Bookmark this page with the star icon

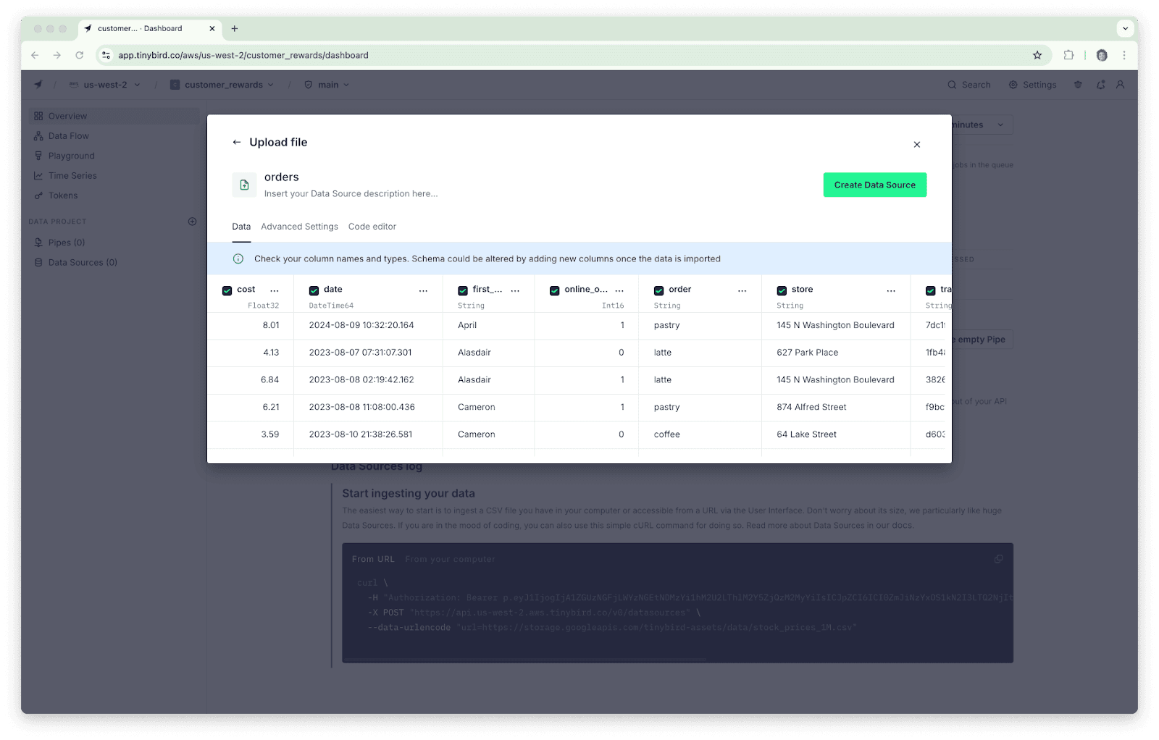tap(1037, 55)
